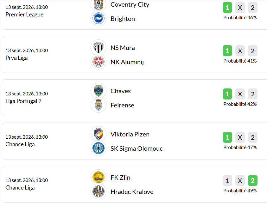Pick away win 2 for NS Mura match
267x205 pixels.
tap(253, 51)
